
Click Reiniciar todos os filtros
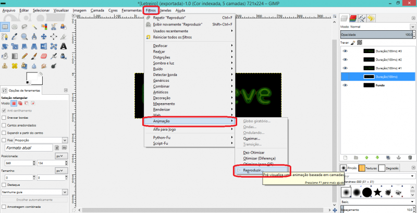[175, 37]
